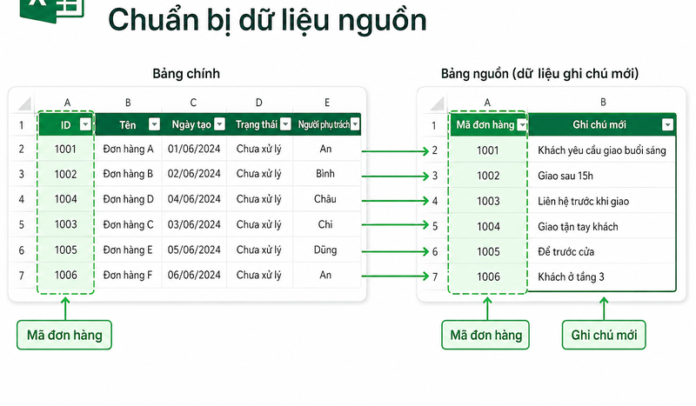The width and height of the screenshot is (696, 406).
Task: Select date cell 01/06/2024
Action: pyautogui.click(x=194, y=149)
